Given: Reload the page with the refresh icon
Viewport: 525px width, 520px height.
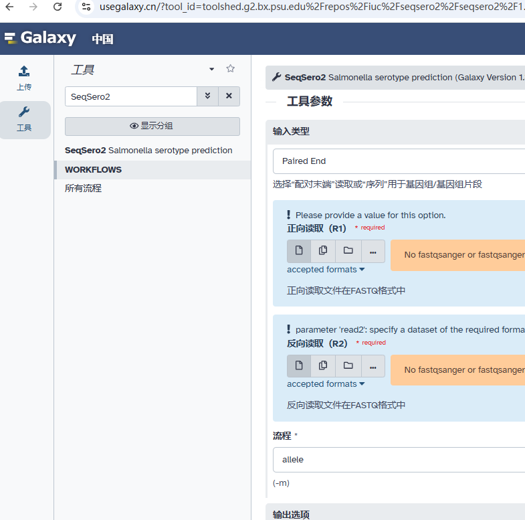Looking at the screenshot, I should click(x=58, y=7).
